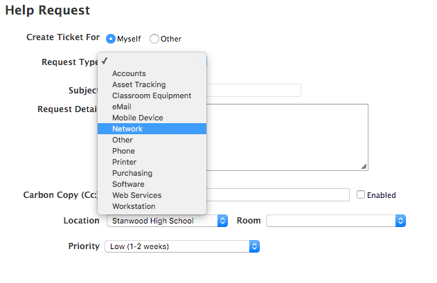Choose Network from the request type list
This screenshot has width=437, height=283.
[152, 129]
